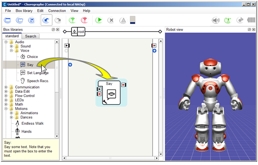Click the New project toolbar icon
Image resolution: width=258 pixels, height=165 pixels.
pos(8,20)
